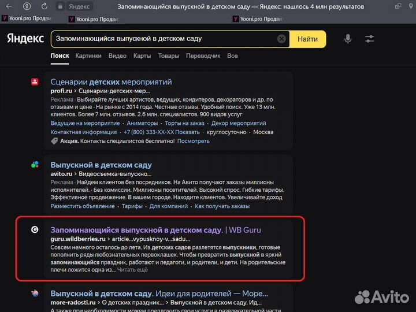The height and width of the screenshot is (312, 416).
Task: Switch to the Карты tab
Action: click(142, 55)
